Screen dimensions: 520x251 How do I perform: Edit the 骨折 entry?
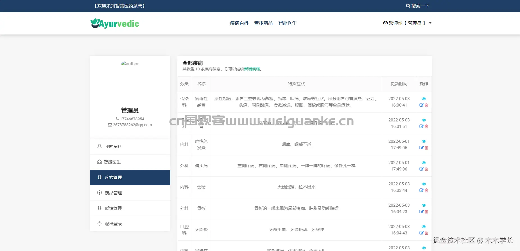(421, 211)
